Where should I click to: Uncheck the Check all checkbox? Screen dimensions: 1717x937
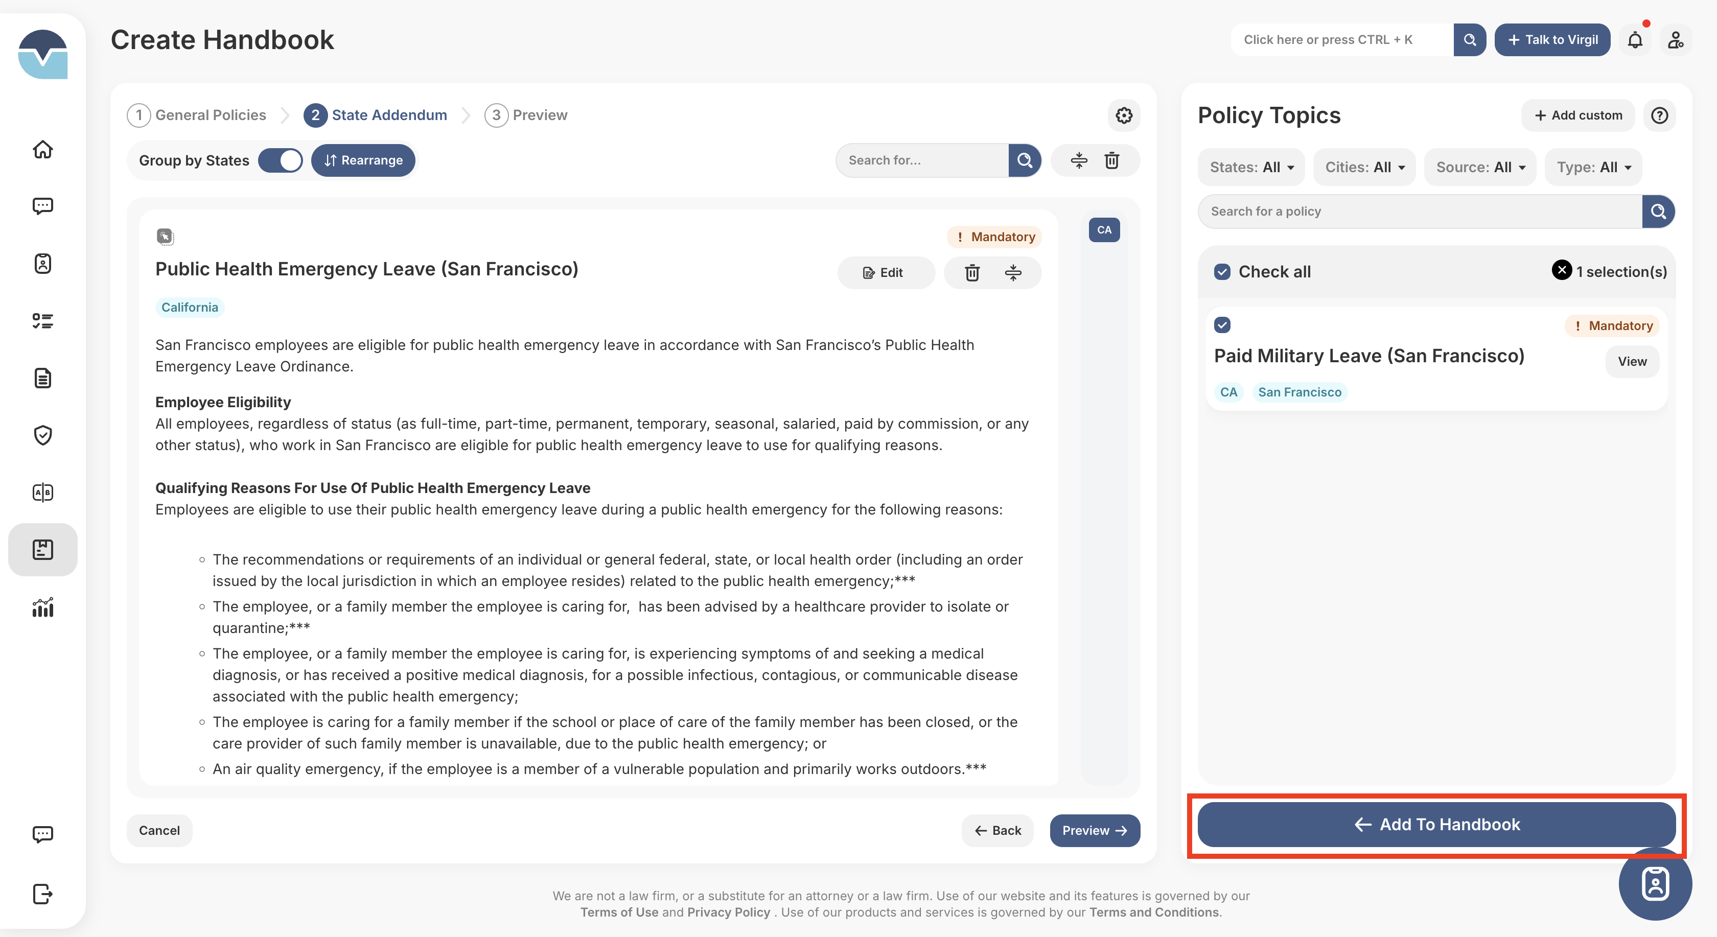[x=1222, y=272]
